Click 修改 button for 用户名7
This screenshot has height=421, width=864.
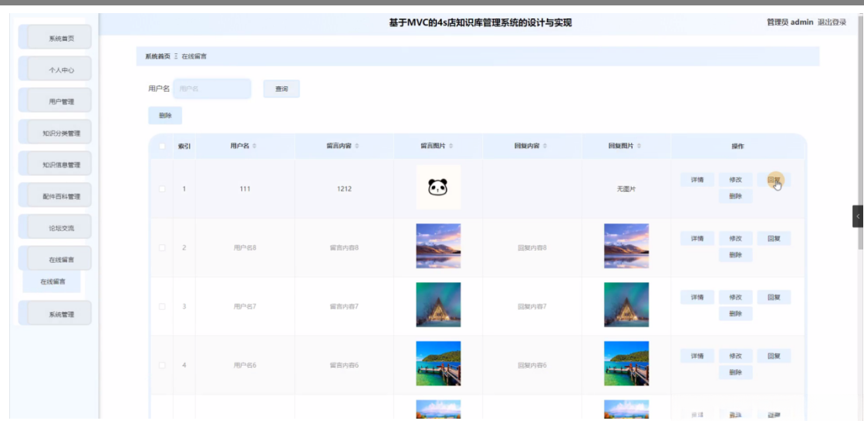(x=736, y=297)
